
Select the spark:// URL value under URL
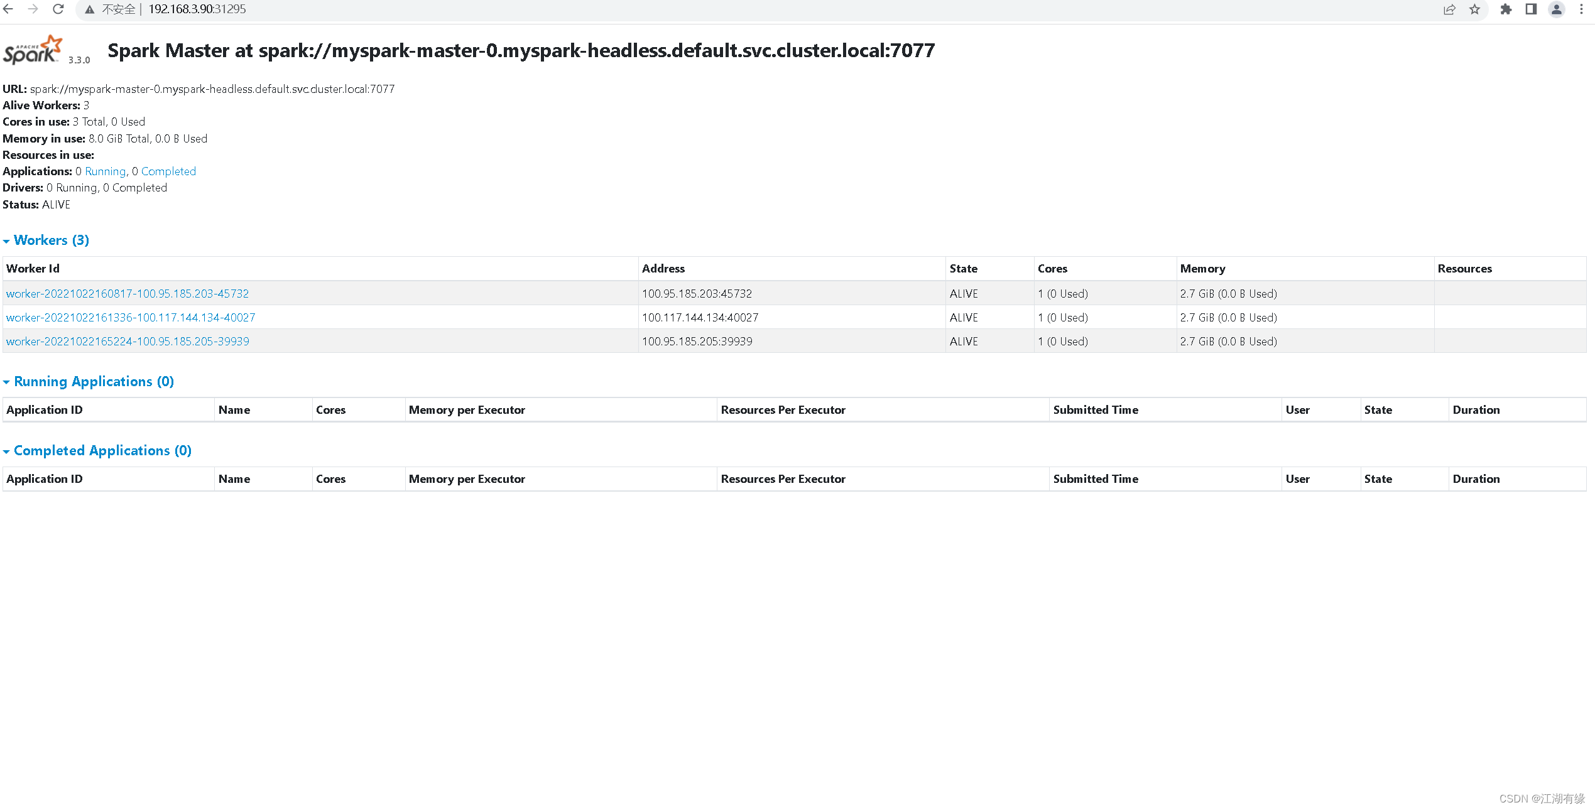point(212,89)
